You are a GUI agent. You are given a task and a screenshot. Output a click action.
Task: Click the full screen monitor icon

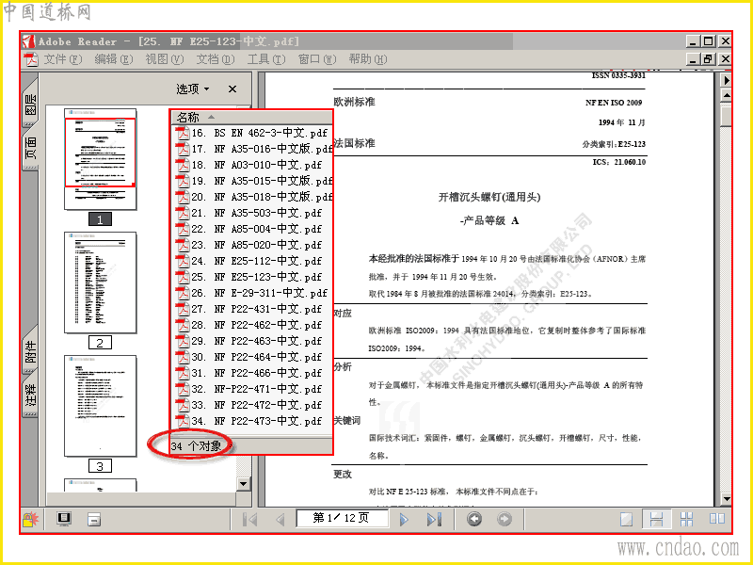click(64, 519)
